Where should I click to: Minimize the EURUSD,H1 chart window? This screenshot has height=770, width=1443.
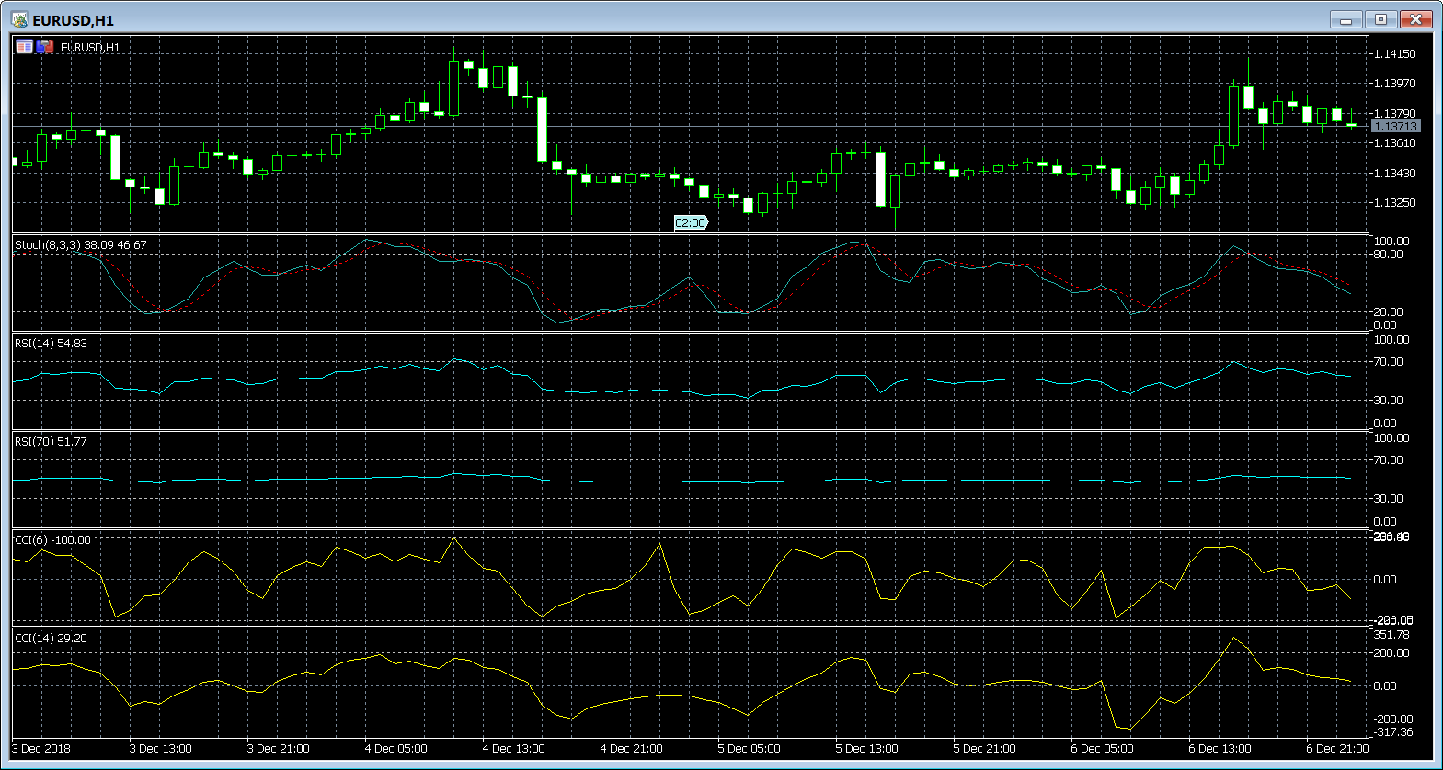[1346, 19]
